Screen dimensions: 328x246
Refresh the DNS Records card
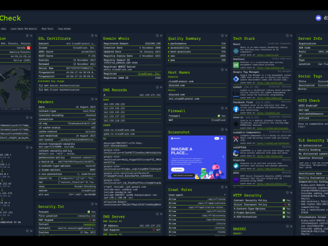(x=162, y=87)
